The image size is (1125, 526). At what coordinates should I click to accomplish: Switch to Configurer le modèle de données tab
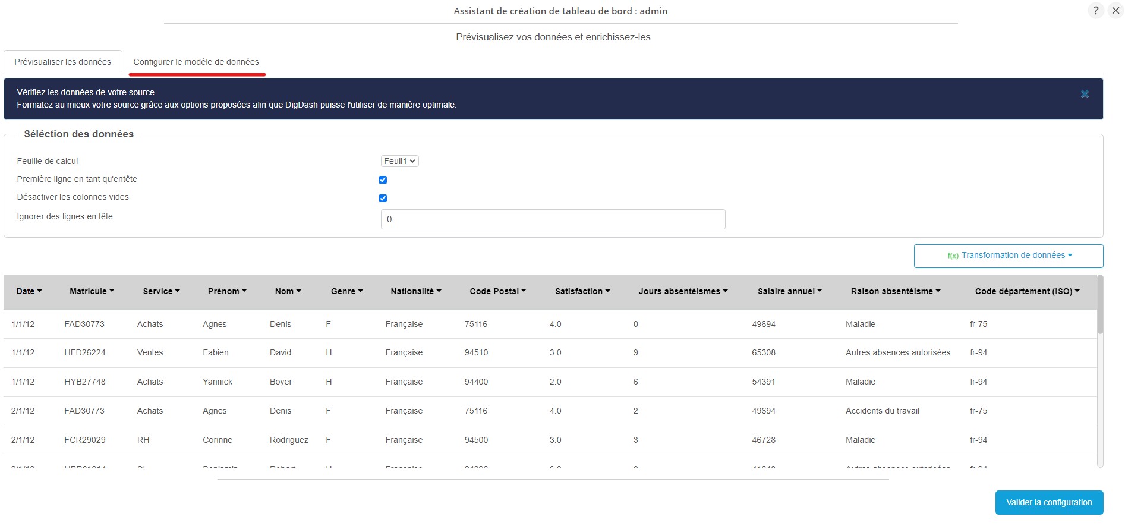tap(196, 62)
